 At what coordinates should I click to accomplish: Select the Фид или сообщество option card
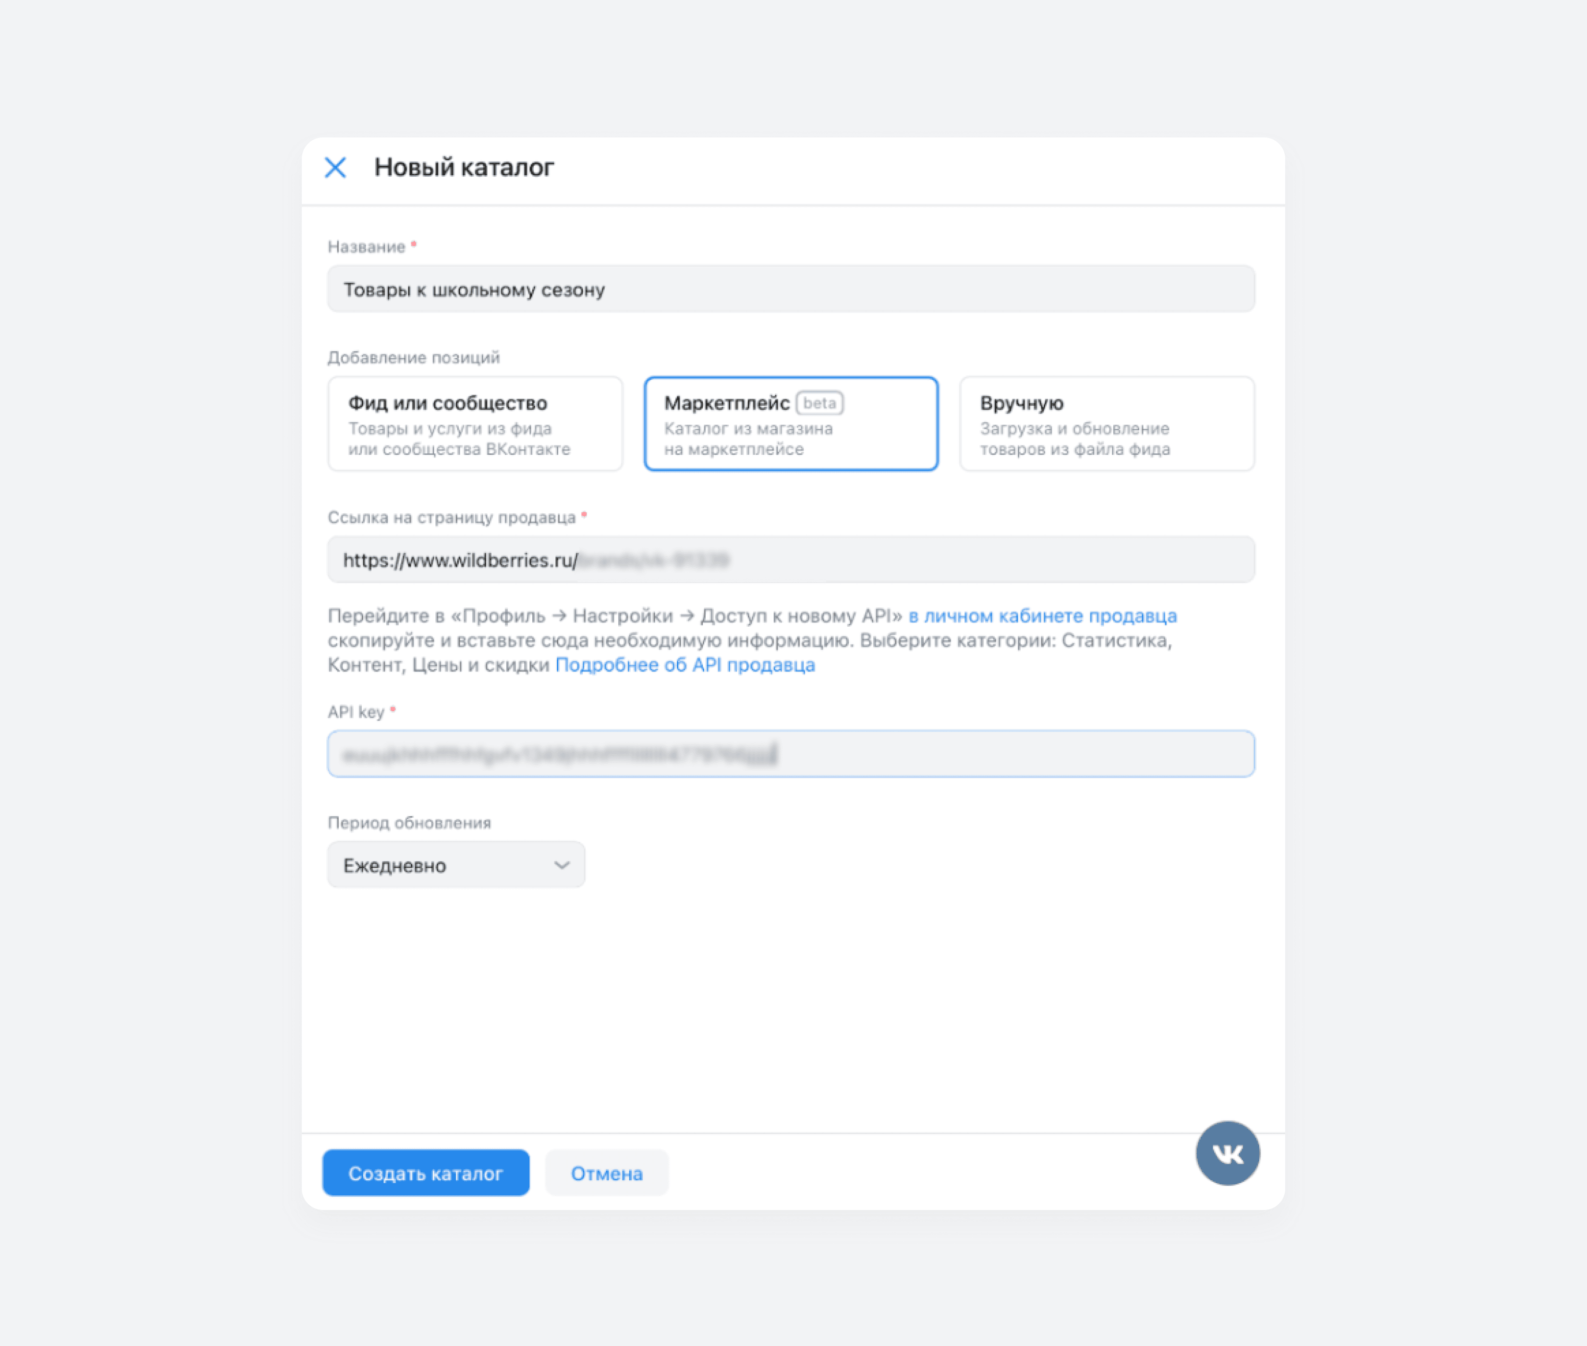(x=475, y=424)
